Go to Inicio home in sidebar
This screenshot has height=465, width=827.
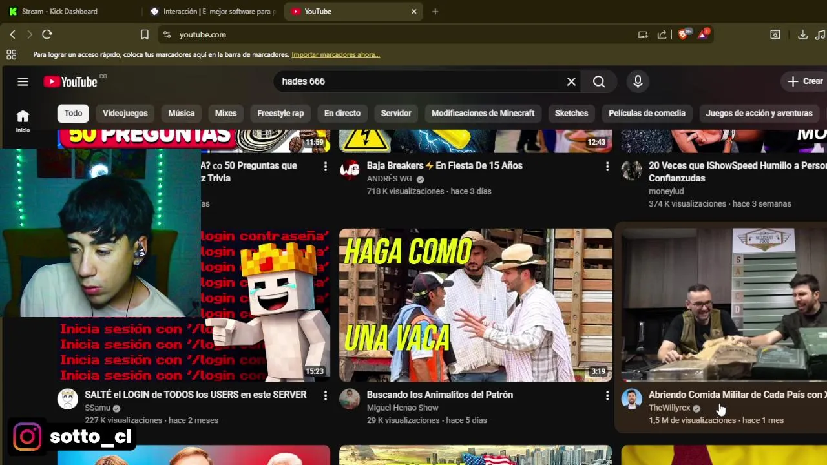23,121
